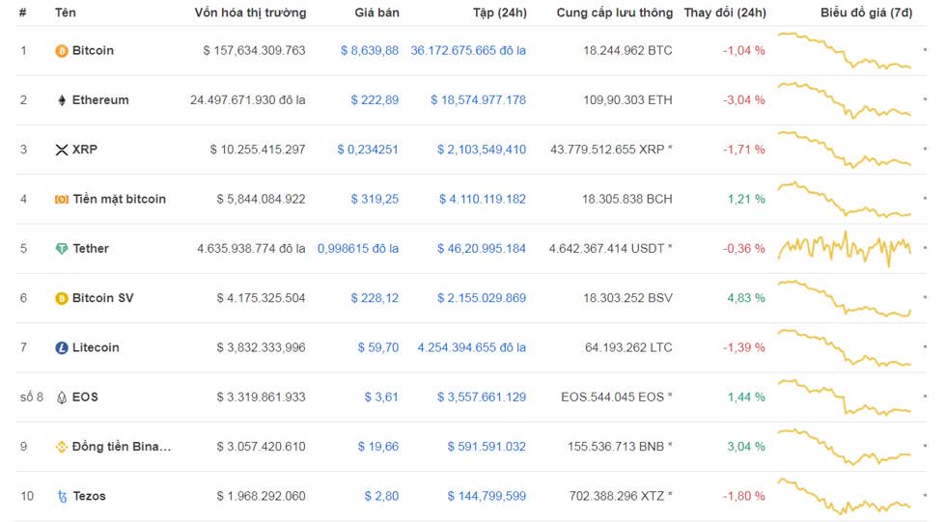The width and height of the screenshot is (946, 522).
Task: Click Binance volume $ 591.591.032
Action: [487, 447]
